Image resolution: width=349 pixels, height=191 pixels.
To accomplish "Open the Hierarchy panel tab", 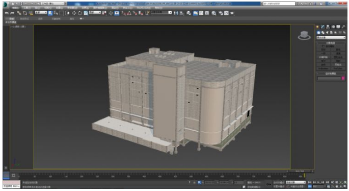I will [x=328, y=27].
